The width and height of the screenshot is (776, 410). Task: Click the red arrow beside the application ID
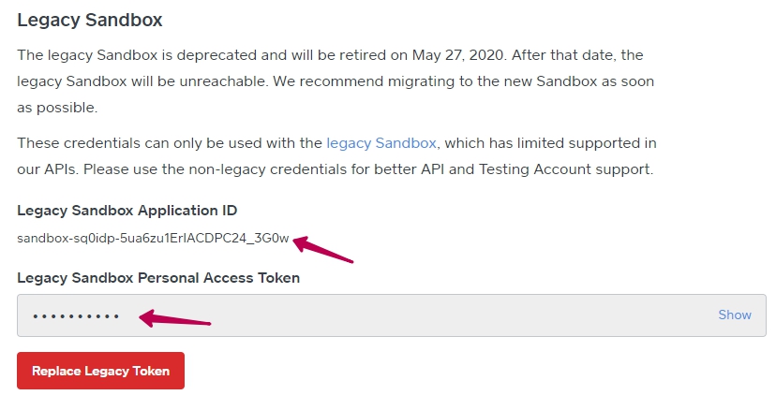coord(323,250)
